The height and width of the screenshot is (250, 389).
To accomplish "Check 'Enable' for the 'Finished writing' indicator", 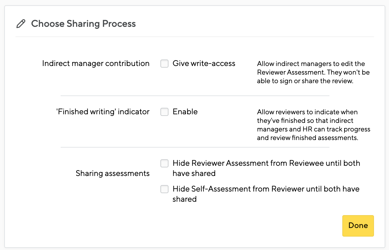I will pyautogui.click(x=164, y=112).
